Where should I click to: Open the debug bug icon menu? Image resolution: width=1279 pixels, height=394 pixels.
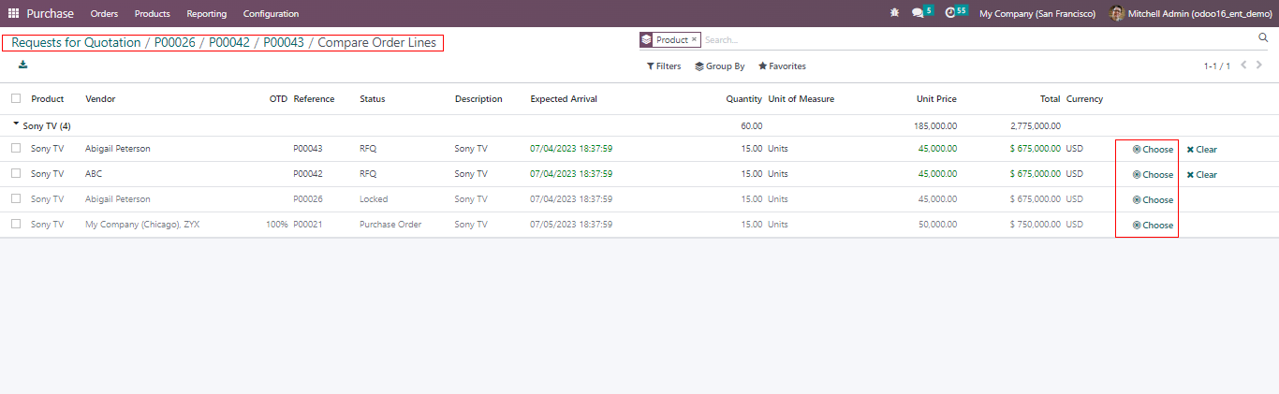pyautogui.click(x=894, y=13)
